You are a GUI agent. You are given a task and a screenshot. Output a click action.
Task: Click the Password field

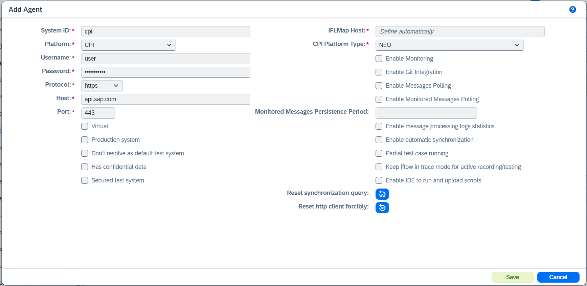pos(166,72)
